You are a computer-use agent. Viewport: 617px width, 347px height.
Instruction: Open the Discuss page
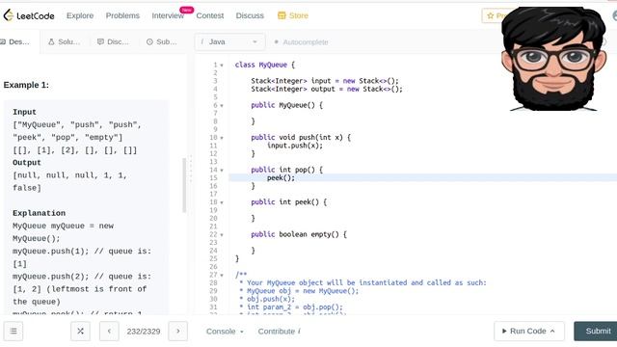[x=250, y=15]
